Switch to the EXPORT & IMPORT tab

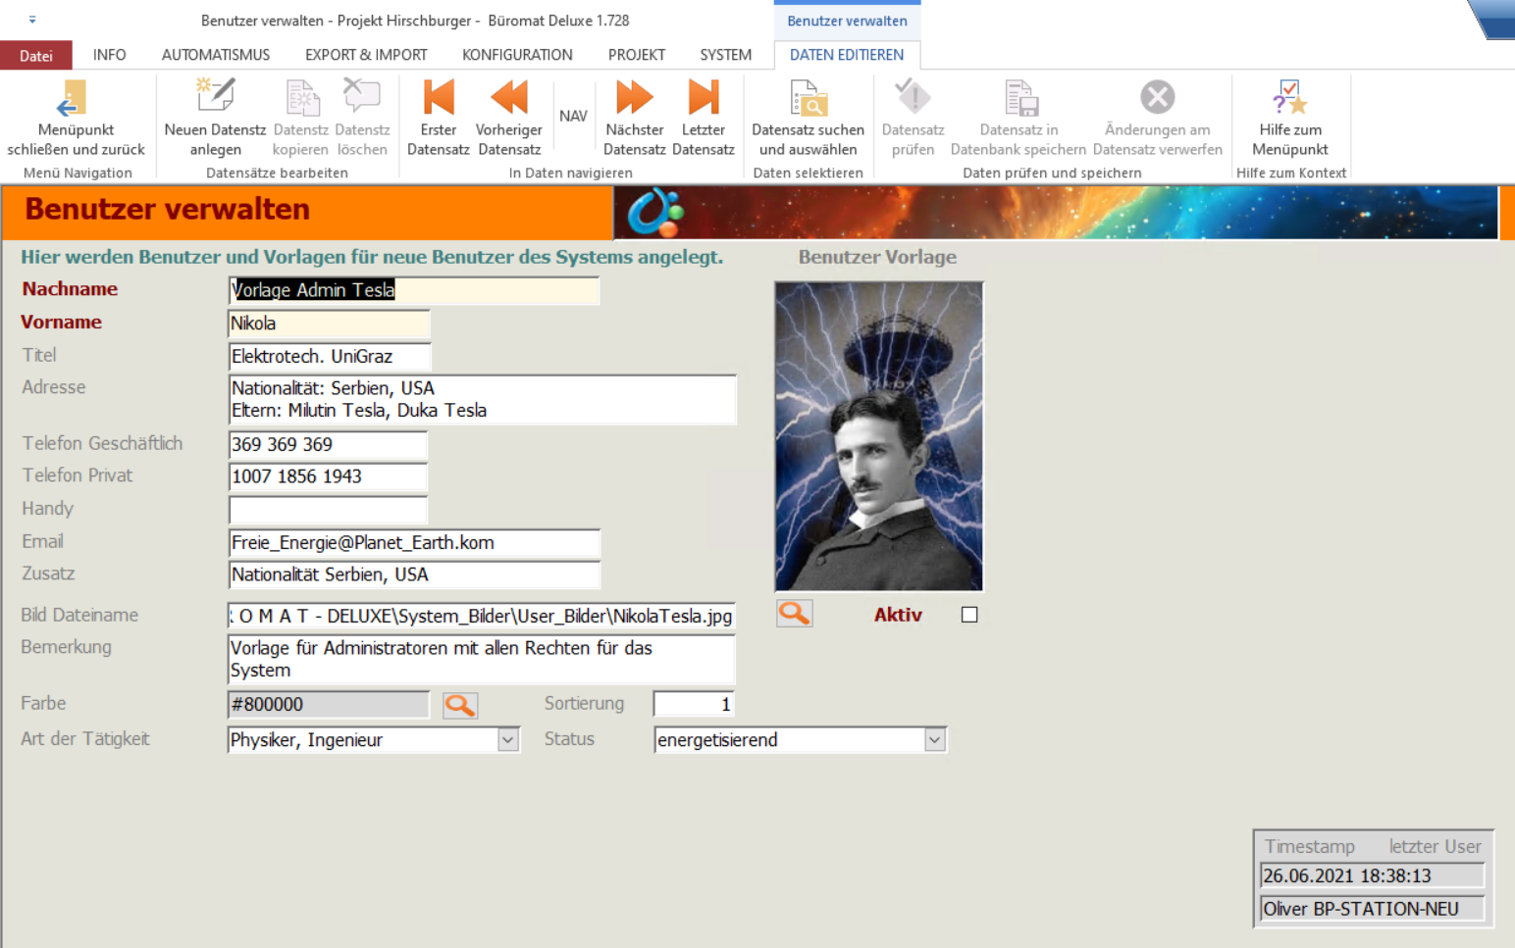[x=366, y=55]
